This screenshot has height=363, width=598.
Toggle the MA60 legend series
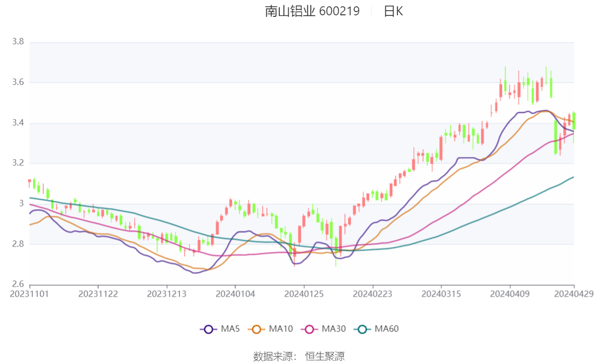click(x=377, y=329)
